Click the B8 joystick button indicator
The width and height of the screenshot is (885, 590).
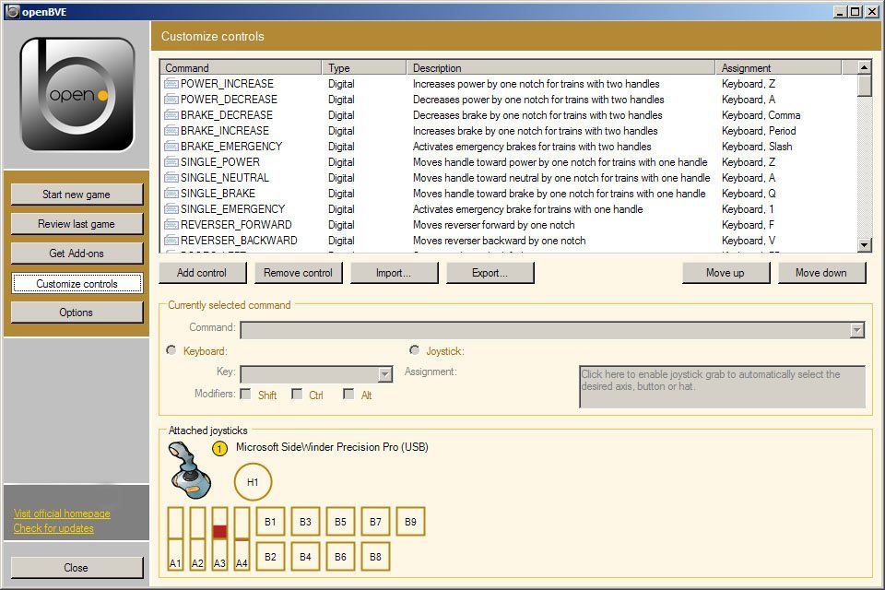375,556
